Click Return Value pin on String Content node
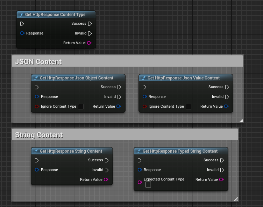This screenshot has width=263, height=207. click(106, 180)
